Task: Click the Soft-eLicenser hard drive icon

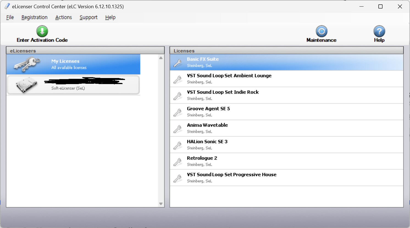Action: [x=26, y=85]
